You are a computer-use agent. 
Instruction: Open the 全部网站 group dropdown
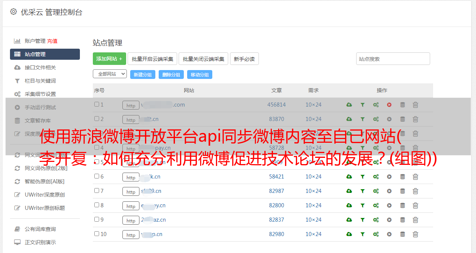point(110,74)
